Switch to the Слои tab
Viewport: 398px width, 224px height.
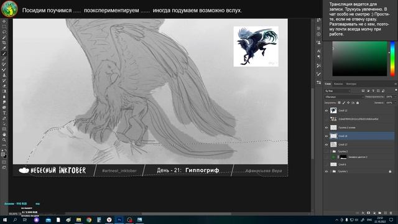point(328,84)
